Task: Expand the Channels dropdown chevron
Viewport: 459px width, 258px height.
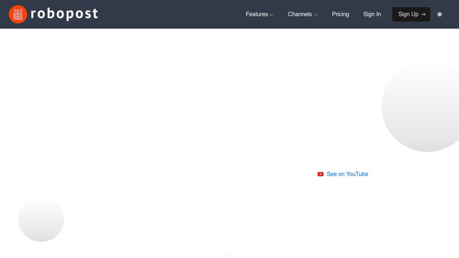Action: point(316,15)
